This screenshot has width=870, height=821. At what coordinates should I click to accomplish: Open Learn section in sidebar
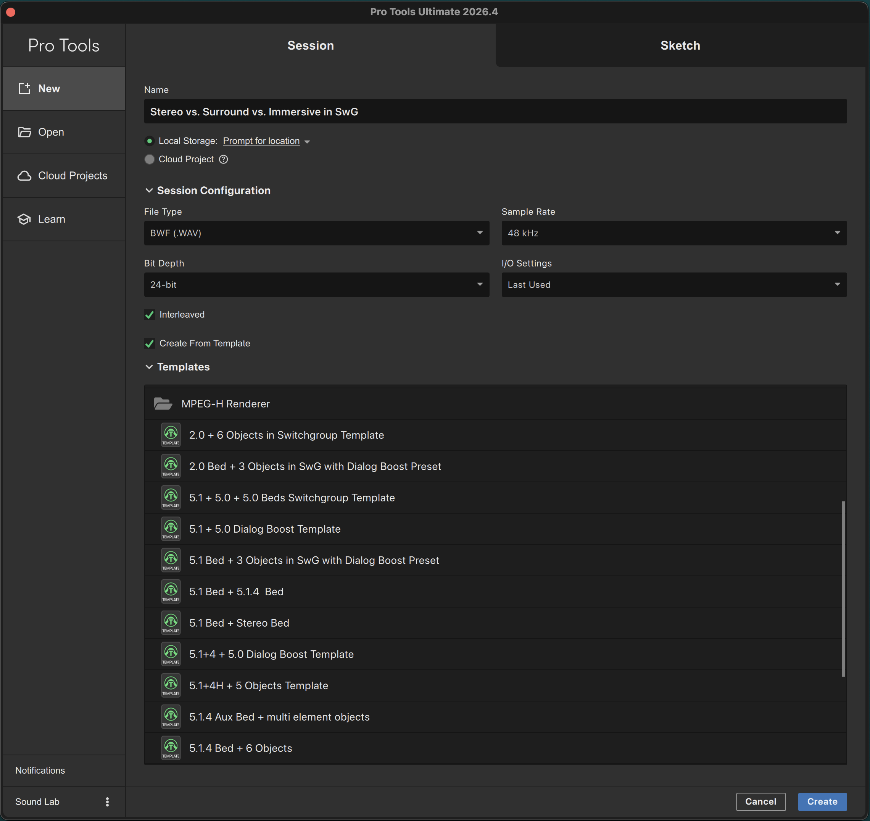[x=64, y=219]
